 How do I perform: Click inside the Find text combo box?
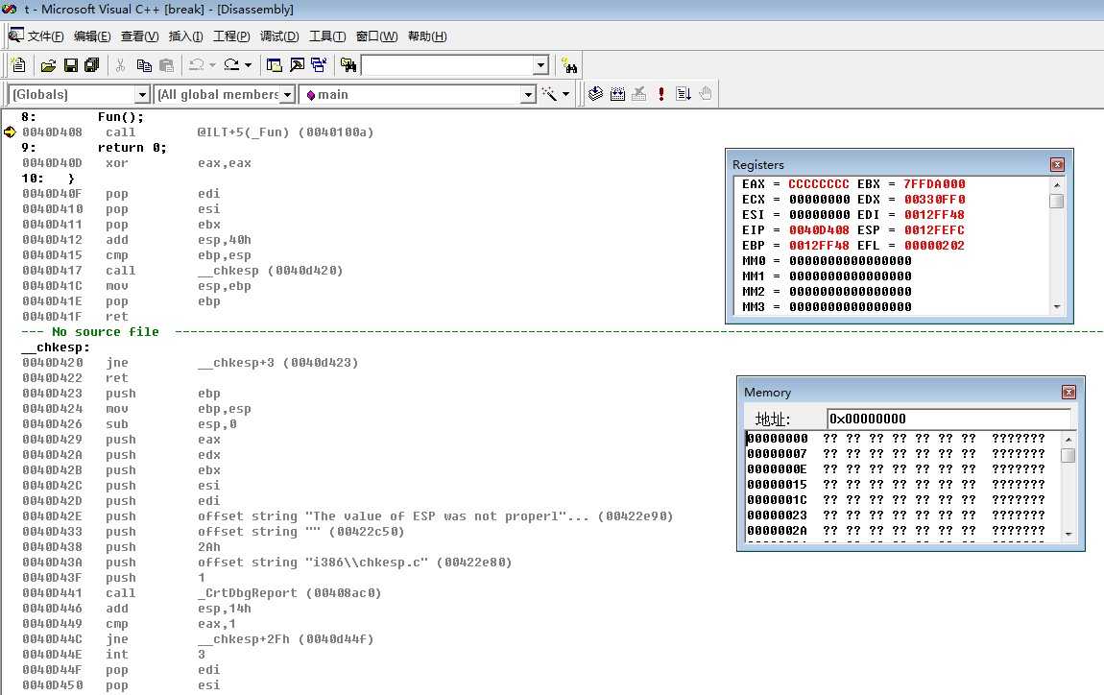(x=447, y=65)
